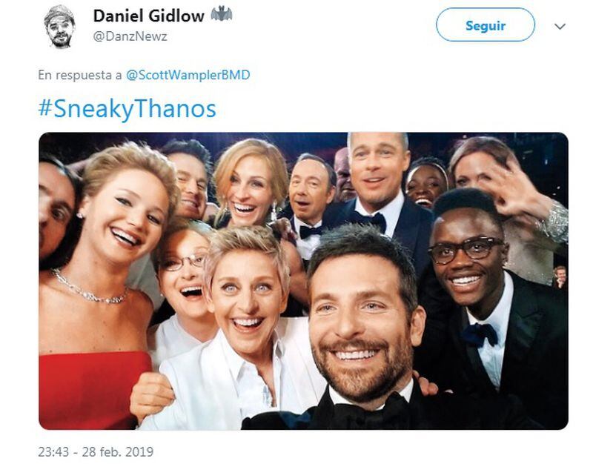Viewport: 593px width, 464px height.
Task: Expand the tweet options chevron
Action: [560, 27]
